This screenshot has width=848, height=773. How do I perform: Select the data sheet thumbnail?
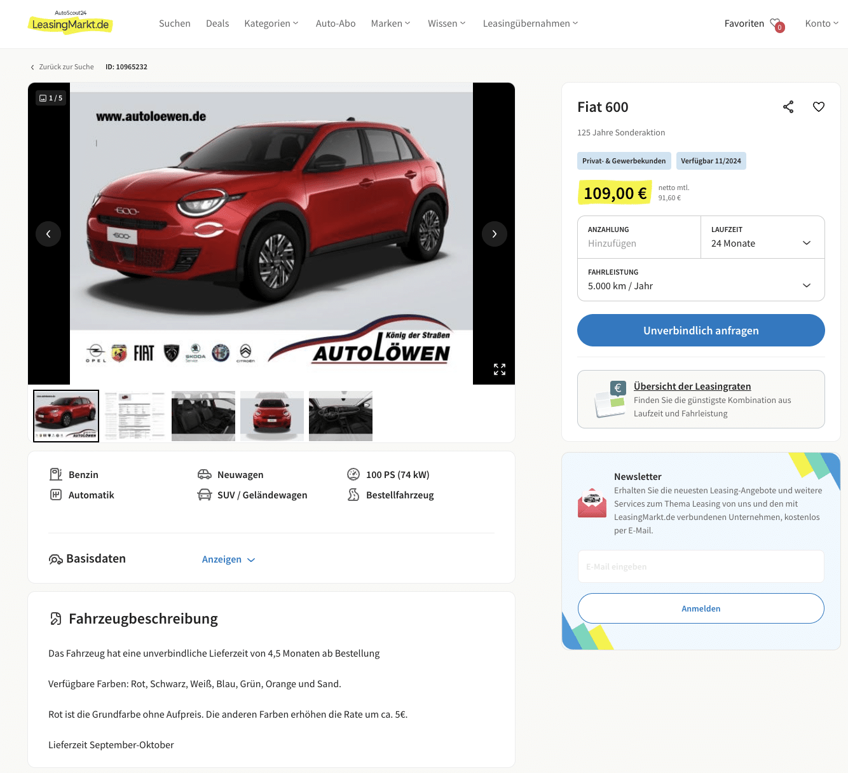click(135, 416)
